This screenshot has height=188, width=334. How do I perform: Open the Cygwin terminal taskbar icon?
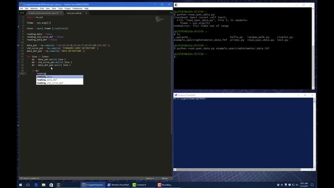(x=59, y=185)
